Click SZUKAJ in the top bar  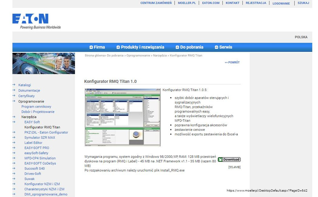click(303, 3)
